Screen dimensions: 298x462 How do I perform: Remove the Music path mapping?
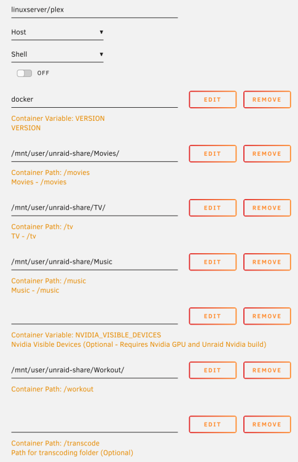[x=267, y=262]
